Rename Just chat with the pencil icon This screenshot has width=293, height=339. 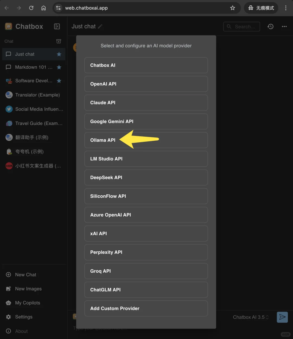(100, 26)
